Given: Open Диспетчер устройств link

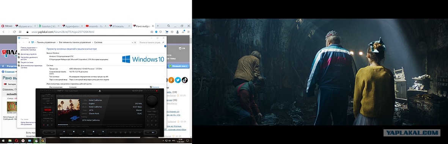Looking at the screenshot, I should point(28,54).
